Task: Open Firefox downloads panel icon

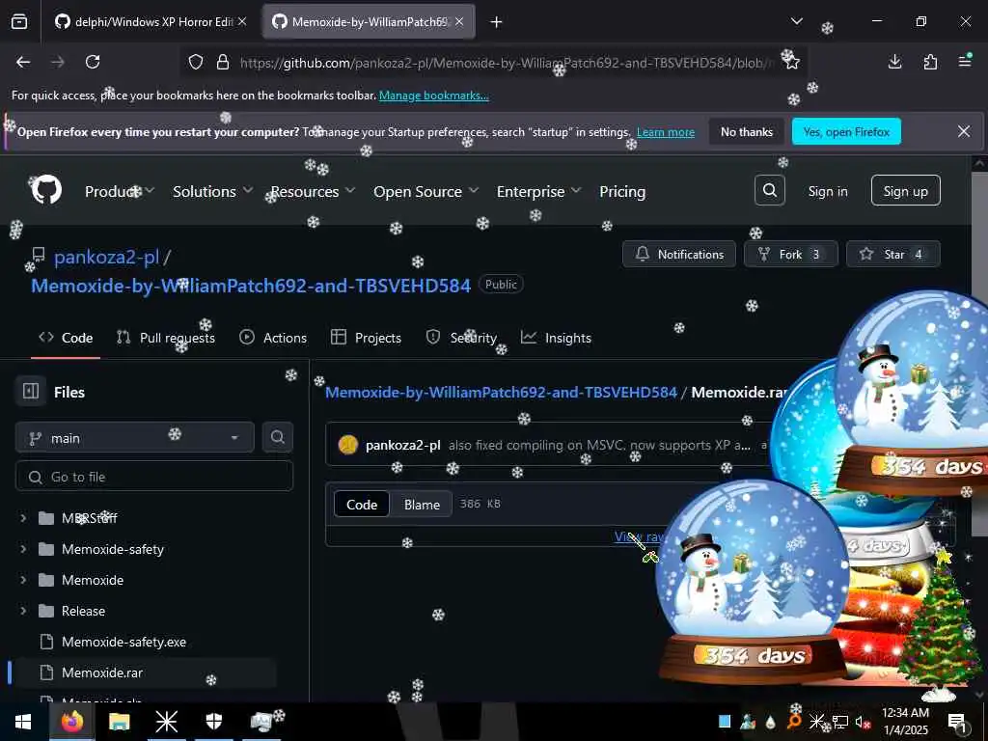Action: tap(894, 62)
